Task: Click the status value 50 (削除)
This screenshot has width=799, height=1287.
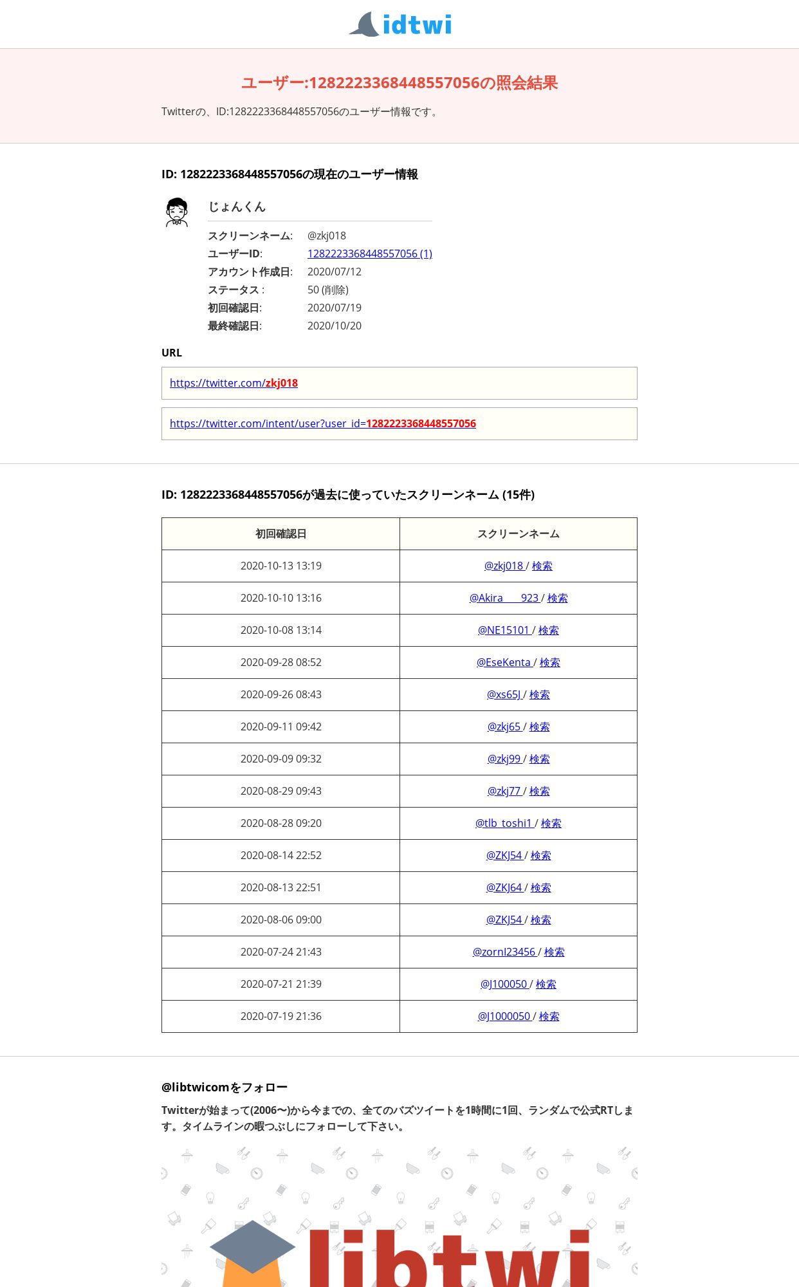Action: [328, 290]
